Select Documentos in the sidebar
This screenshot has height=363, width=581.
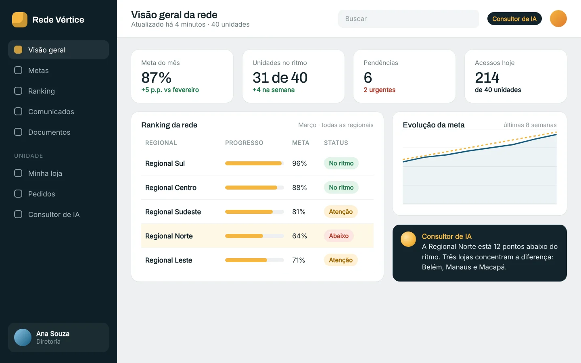[x=59, y=132]
